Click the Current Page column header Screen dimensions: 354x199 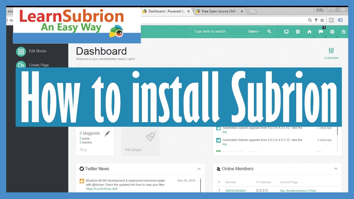coord(289,182)
